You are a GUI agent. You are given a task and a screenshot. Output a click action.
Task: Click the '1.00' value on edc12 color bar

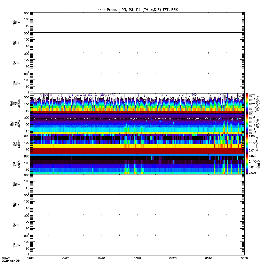coord(252,136)
